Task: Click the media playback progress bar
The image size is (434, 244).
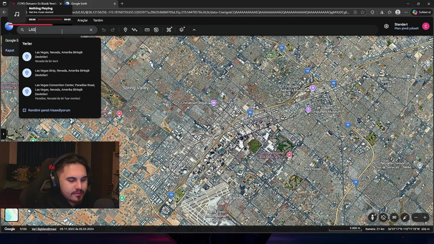Action: [50, 20]
